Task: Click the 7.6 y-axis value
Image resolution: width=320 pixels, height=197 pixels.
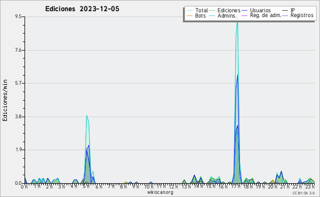Action: point(18,50)
